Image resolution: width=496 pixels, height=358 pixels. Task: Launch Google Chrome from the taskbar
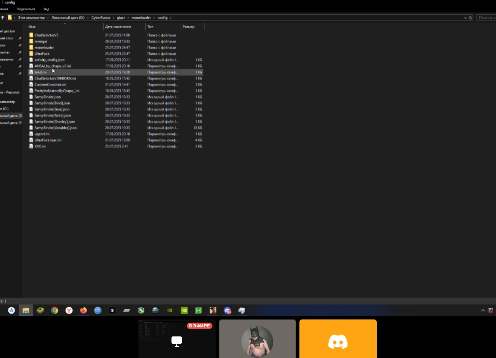[x=55, y=310]
